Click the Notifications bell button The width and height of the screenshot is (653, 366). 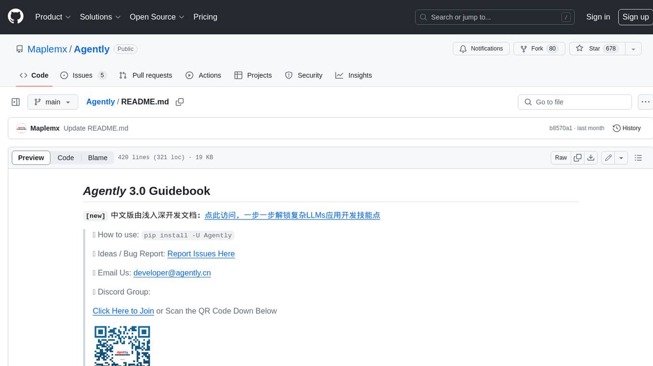481,49
